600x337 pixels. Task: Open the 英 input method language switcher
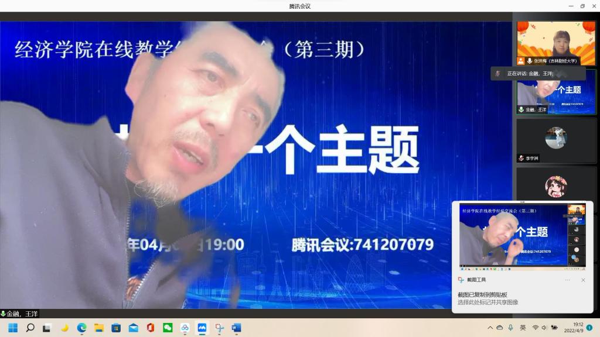pos(523,328)
